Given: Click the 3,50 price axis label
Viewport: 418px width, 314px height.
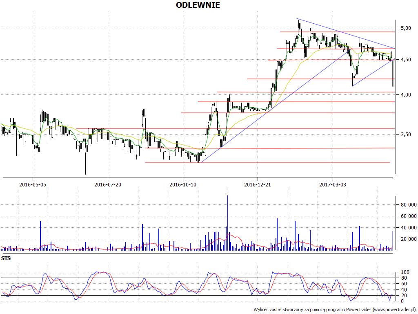Looking at the screenshot, I should click(x=405, y=135).
